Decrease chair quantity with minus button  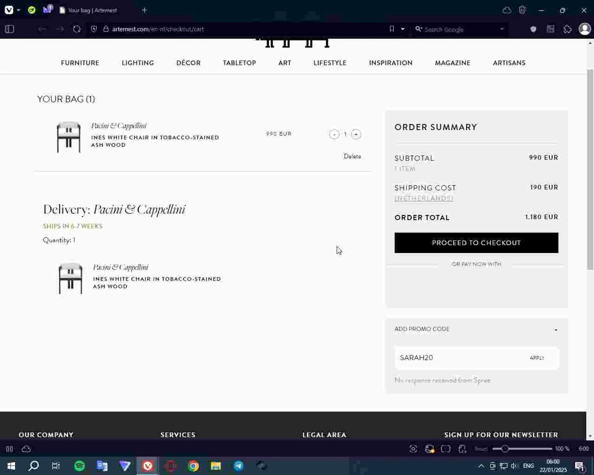(334, 134)
